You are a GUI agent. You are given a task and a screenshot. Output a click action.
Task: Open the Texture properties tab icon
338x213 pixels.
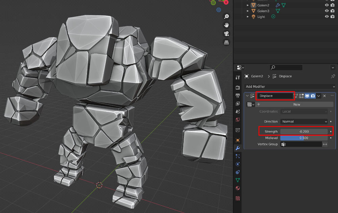(x=238, y=198)
